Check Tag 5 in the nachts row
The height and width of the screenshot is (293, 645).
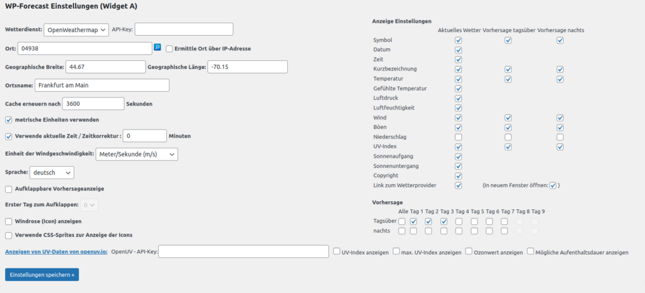click(x=474, y=231)
